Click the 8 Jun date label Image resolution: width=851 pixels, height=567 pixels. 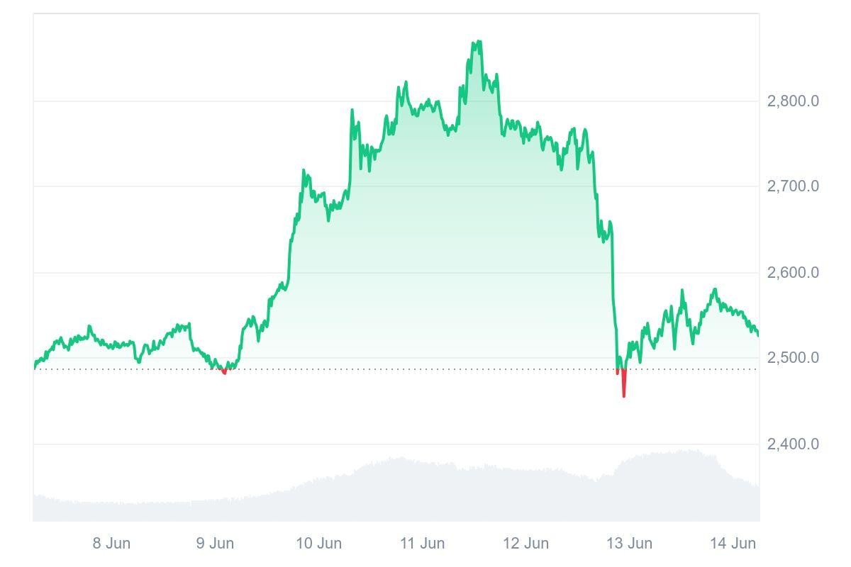coord(111,544)
